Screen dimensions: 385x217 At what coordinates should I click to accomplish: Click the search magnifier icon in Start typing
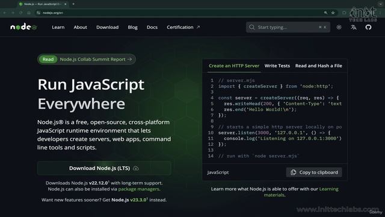pyautogui.click(x=251, y=27)
